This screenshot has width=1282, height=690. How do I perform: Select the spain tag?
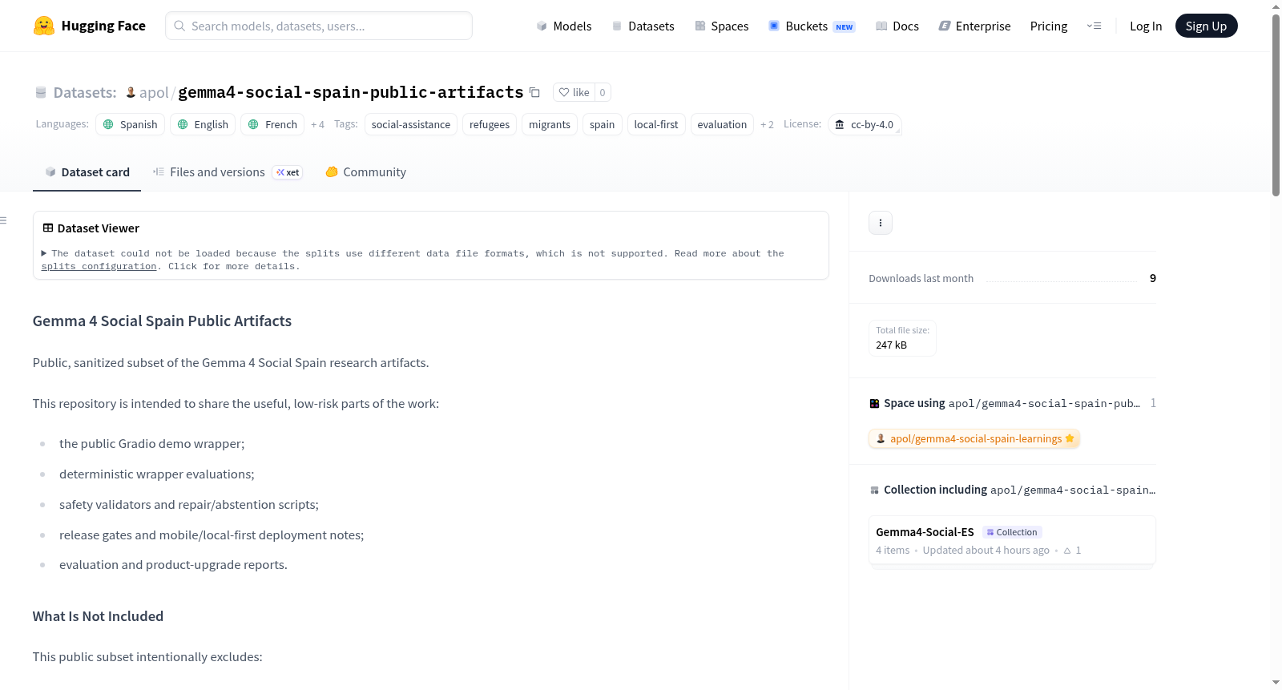coord(603,124)
